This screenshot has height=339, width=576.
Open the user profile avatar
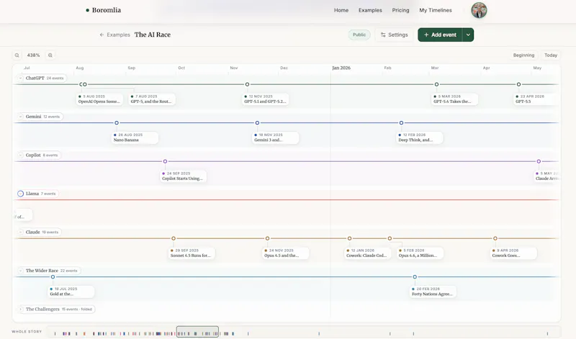click(x=479, y=10)
